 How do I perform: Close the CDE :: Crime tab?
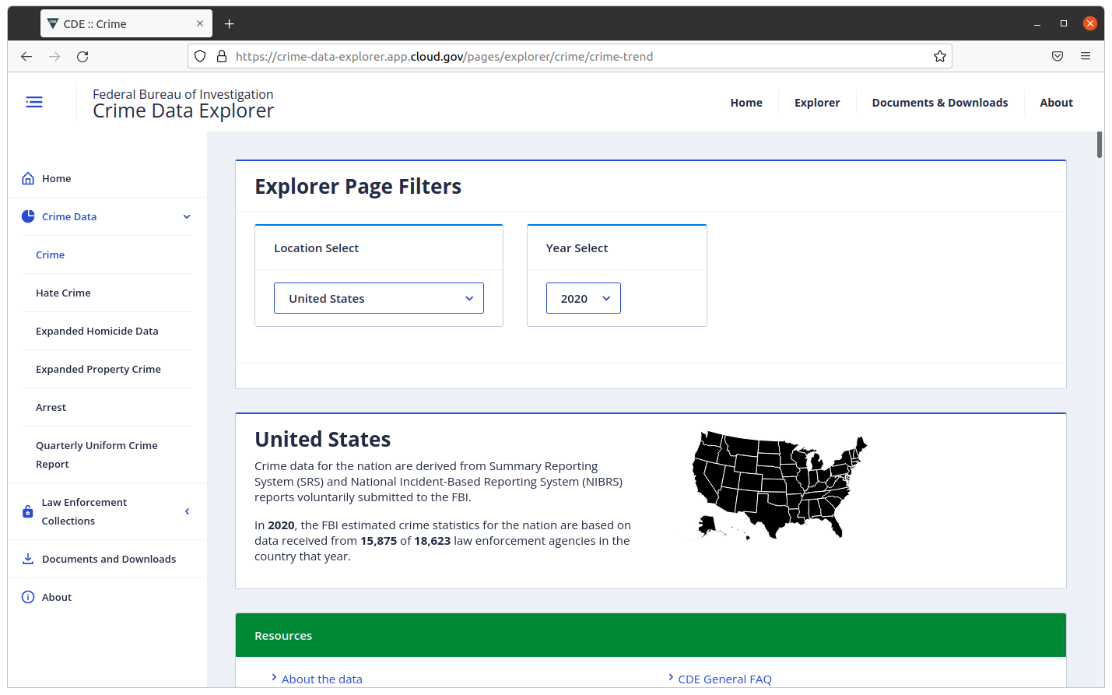200,23
